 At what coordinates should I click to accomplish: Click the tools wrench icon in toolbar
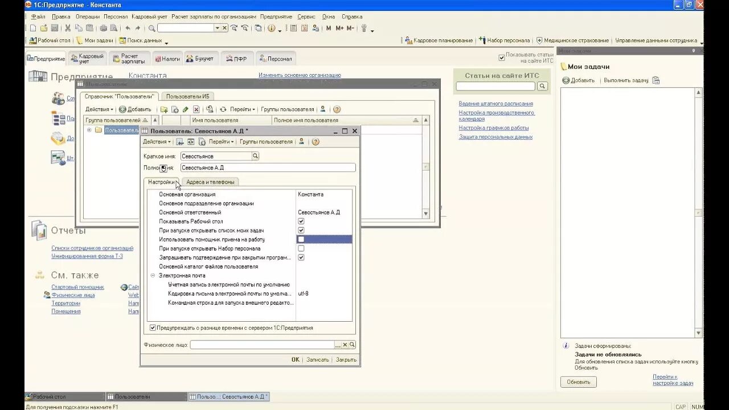coord(364,28)
